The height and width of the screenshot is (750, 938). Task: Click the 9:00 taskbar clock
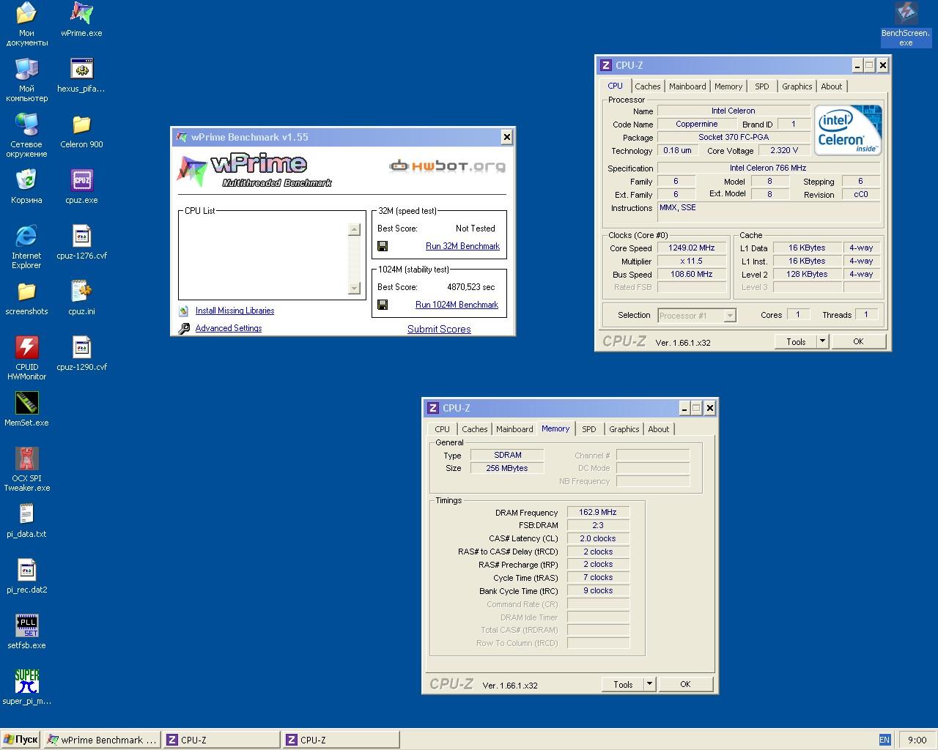click(917, 740)
